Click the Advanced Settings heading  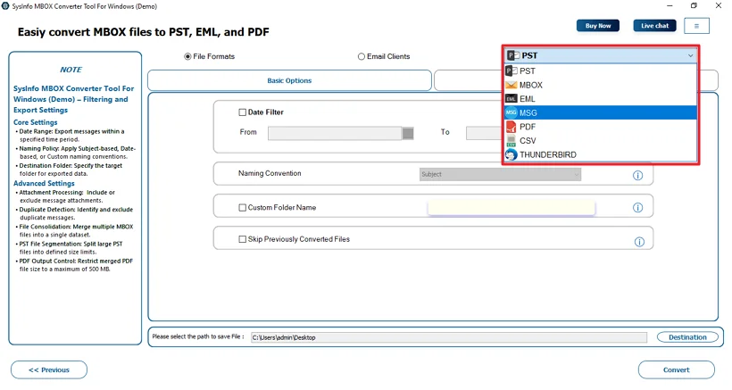point(44,183)
